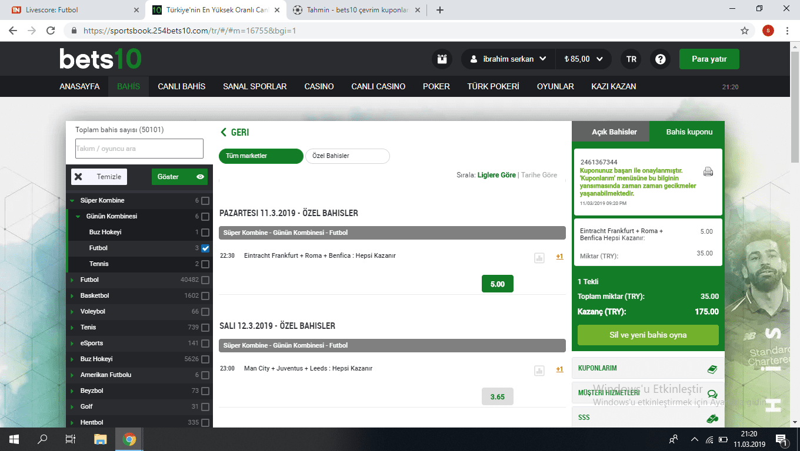Screen dimensions: 800x451
Task: Open Windows search from taskbar
Action: click(42, 439)
